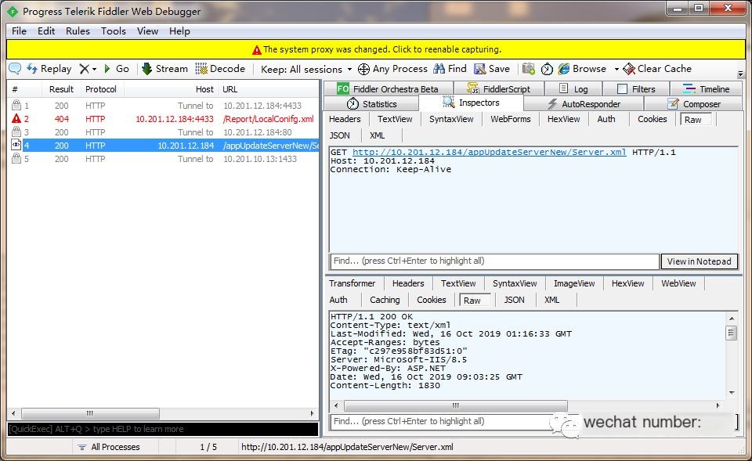
Task: Click the response pane vertical scrollbar thumb
Action: click(x=732, y=333)
